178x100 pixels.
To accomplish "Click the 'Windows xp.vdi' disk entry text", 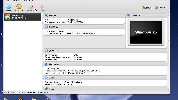I will click(84, 71).
